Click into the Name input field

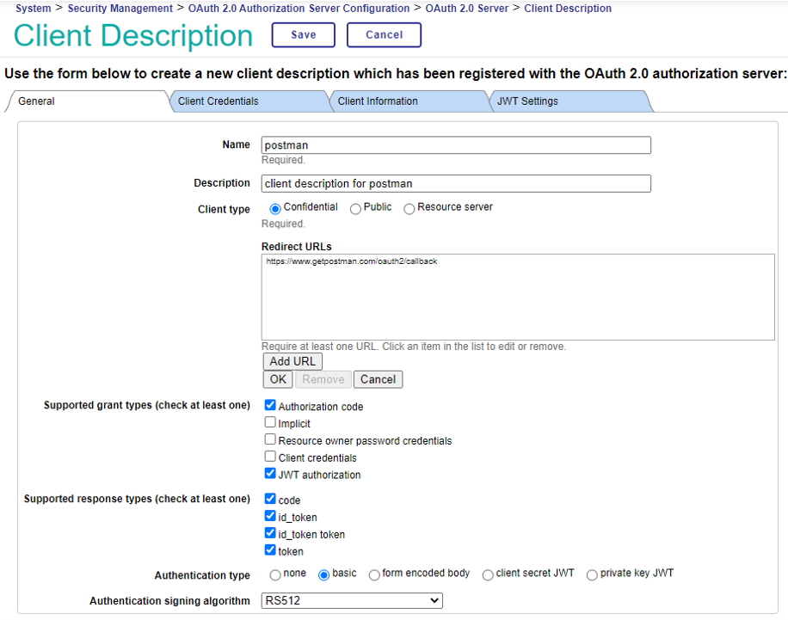pos(456,145)
